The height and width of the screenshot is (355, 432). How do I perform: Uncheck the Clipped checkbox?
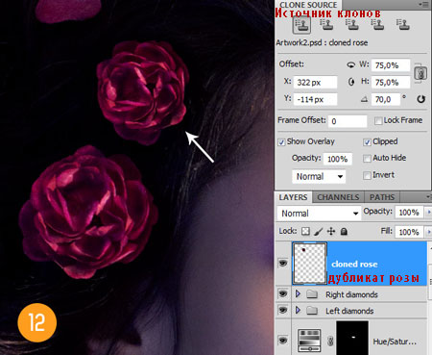367,142
